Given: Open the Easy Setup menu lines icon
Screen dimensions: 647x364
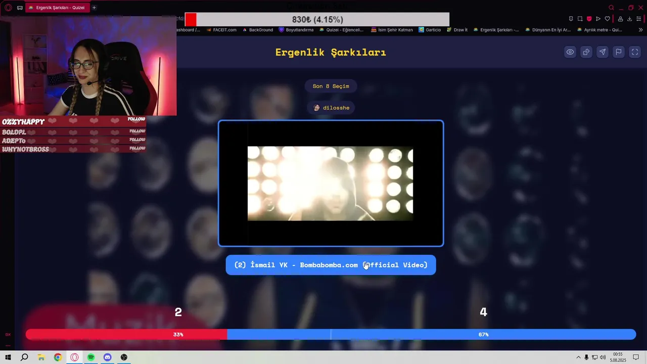Looking at the screenshot, I should click(x=639, y=19).
